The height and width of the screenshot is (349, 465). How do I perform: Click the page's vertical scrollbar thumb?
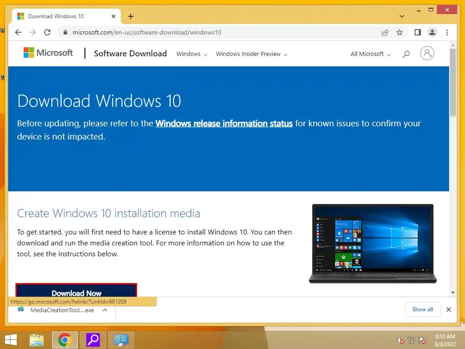point(453,83)
